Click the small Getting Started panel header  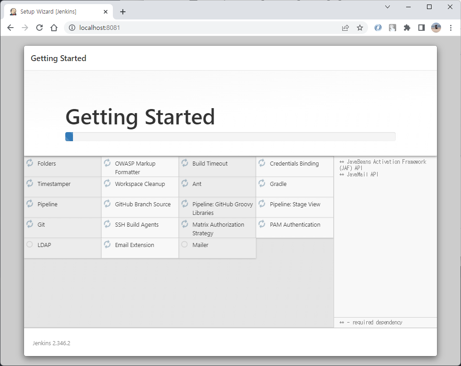58,58
